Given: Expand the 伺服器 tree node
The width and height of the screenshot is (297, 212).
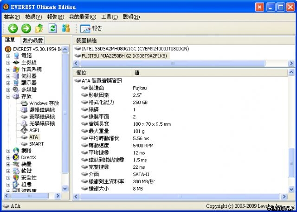Looking at the screenshot, I should [x=8, y=76].
